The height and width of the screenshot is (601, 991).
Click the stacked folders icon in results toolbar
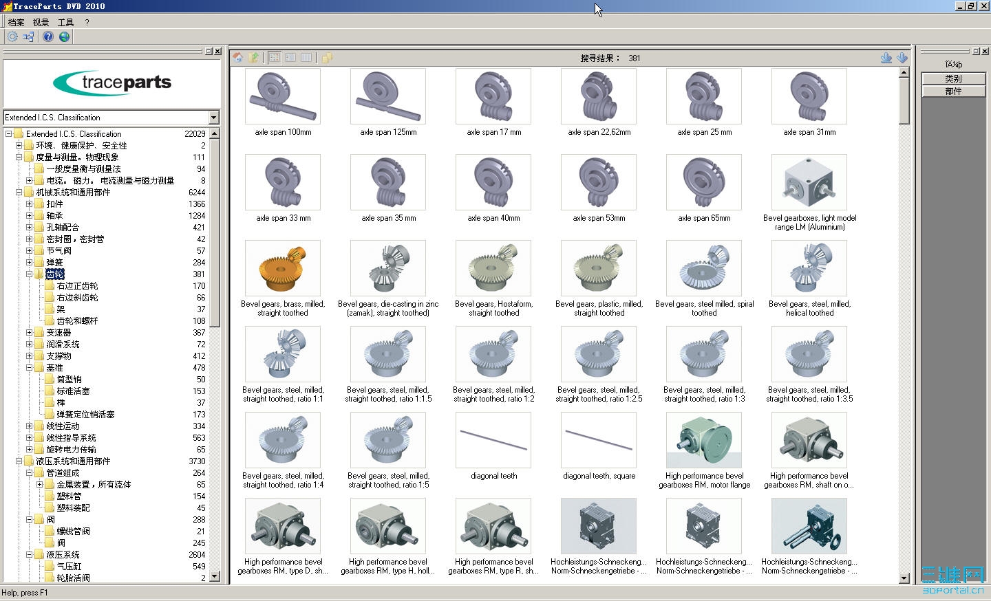(x=327, y=58)
